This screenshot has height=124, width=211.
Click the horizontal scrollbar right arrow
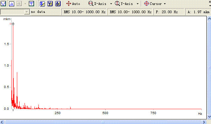tap(204, 122)
